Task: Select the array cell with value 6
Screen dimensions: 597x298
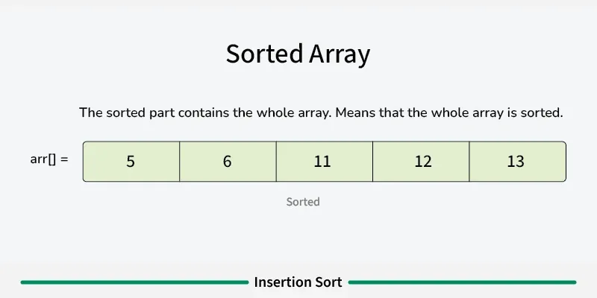Action: (228, 162)
